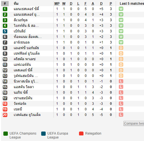Sort table by W wins column header
The width and height of the screenshot is (144, 141).
pyautogui.click(x=64, y=4)
